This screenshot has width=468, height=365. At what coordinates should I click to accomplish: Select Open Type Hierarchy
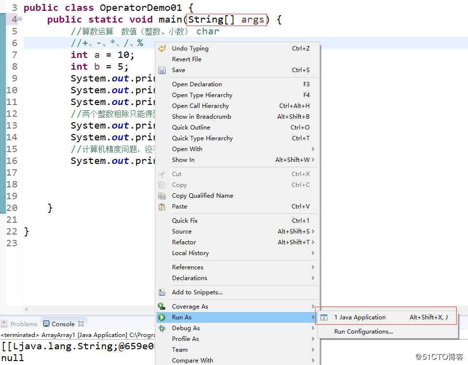pyautogui.click(x=238, y=95)
